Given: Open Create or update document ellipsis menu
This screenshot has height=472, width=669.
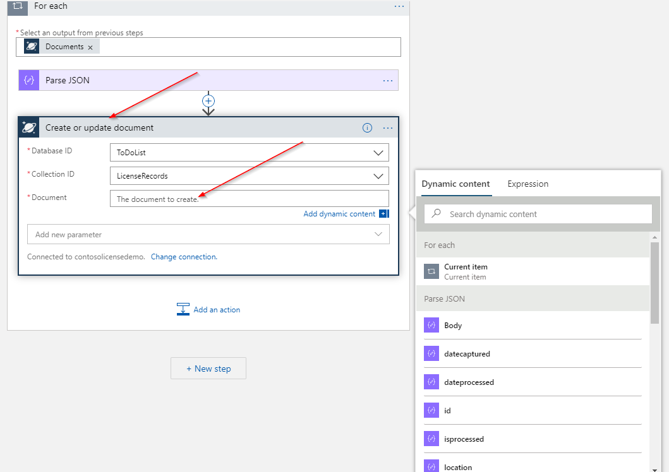Looking at the screenshot, I should click(388, 128).
